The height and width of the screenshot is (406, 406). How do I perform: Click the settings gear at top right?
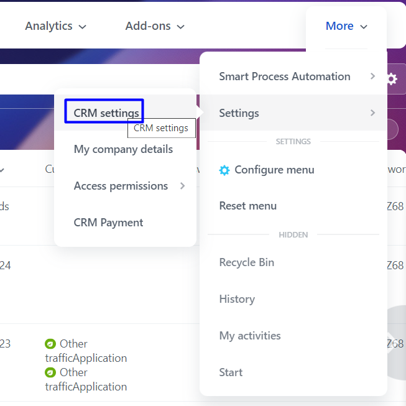tap(392, 79)
